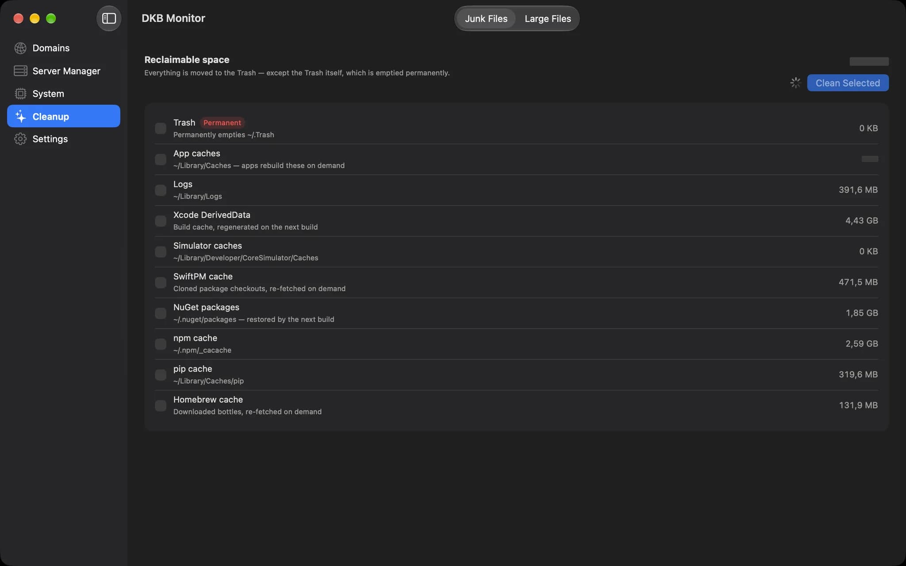
Task: Click the 319,6 MB size value
Action: pyautogui.click(x=858, y=374)
